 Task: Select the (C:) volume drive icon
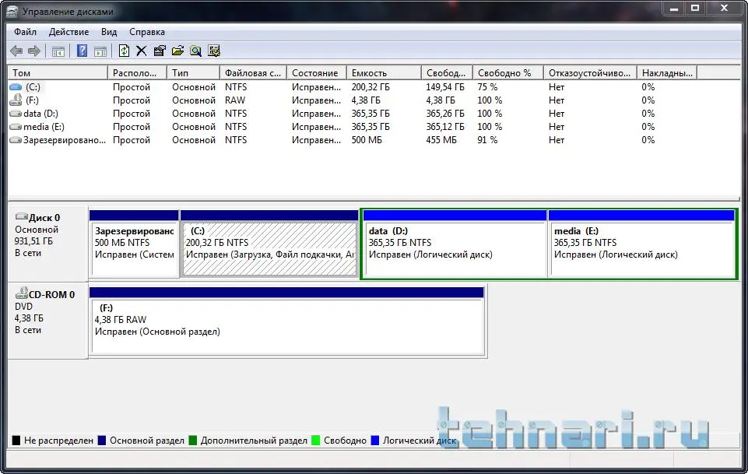tap(16, 87)
